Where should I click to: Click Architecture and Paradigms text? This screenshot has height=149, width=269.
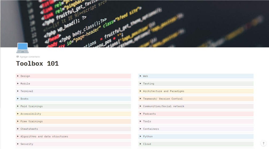tap(164, 91)
